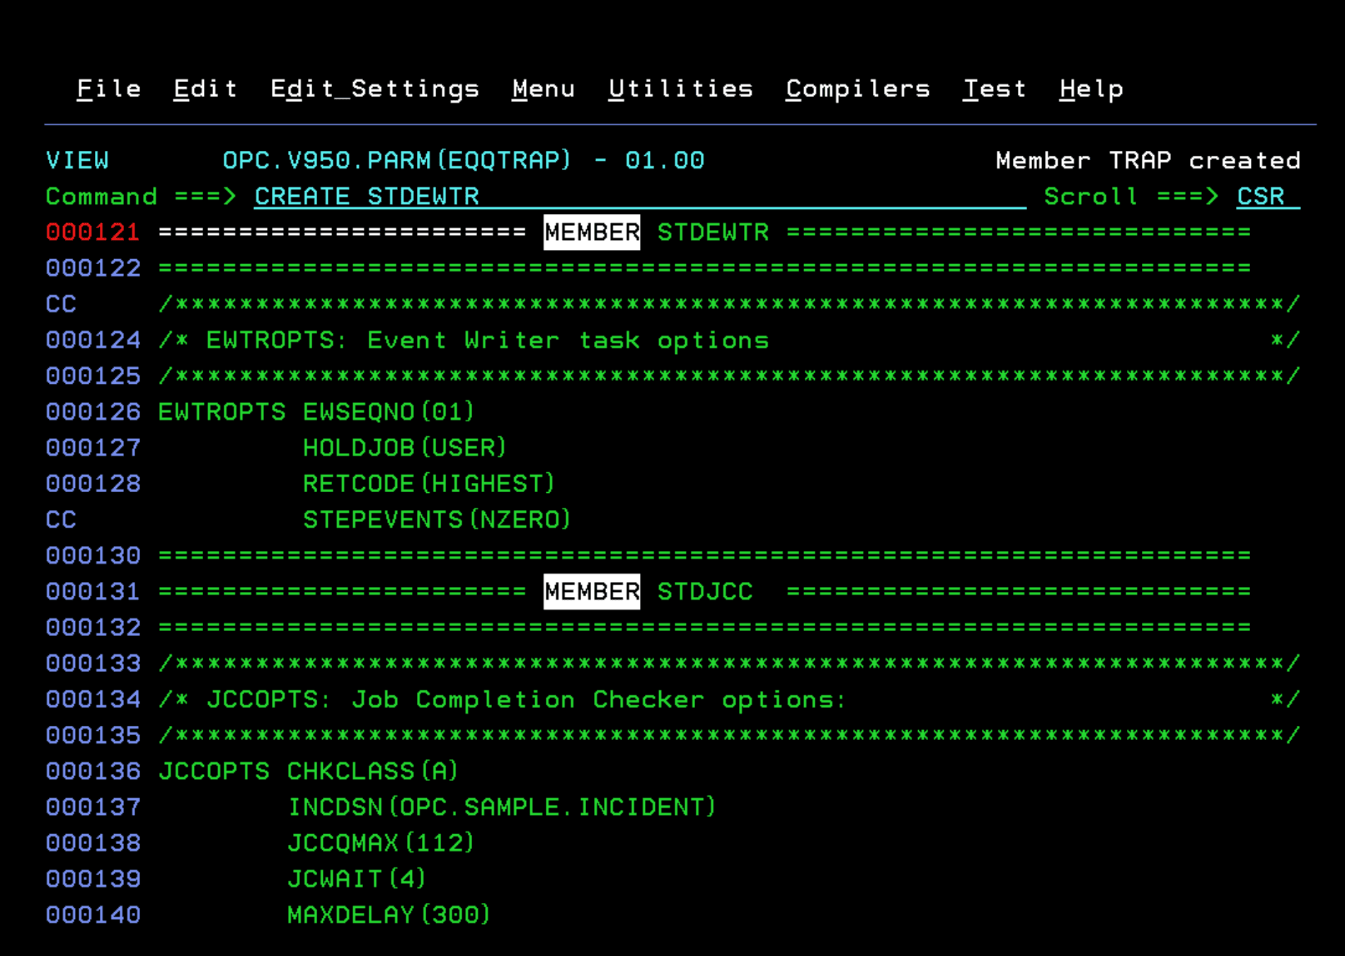Click the first CC line command prefix
The width and height of the screenshot is (1345, 956).
coord(62,305)
